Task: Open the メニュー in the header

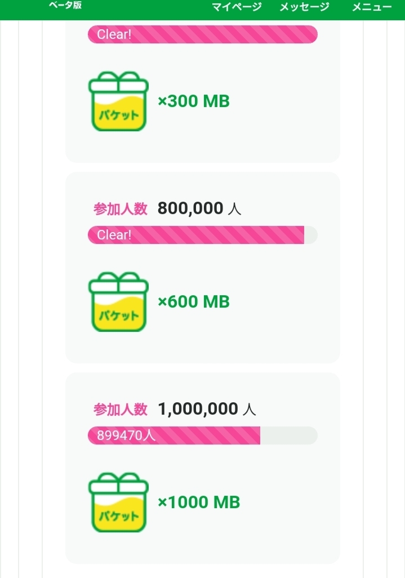Action: point(372,7)
